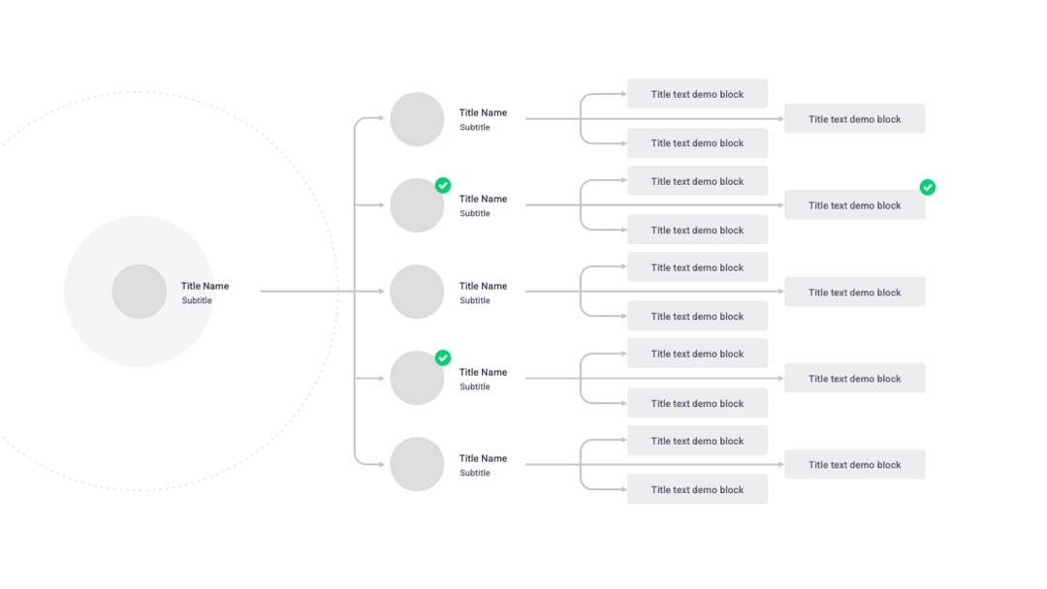Click the first row's Title Name label
This screenshot has width=1047, height=589.
483,112
